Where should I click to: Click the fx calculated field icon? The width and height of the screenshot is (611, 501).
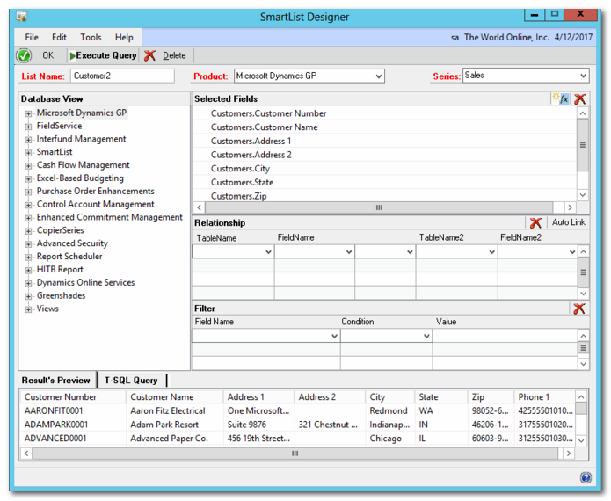[x=561, y=98]
